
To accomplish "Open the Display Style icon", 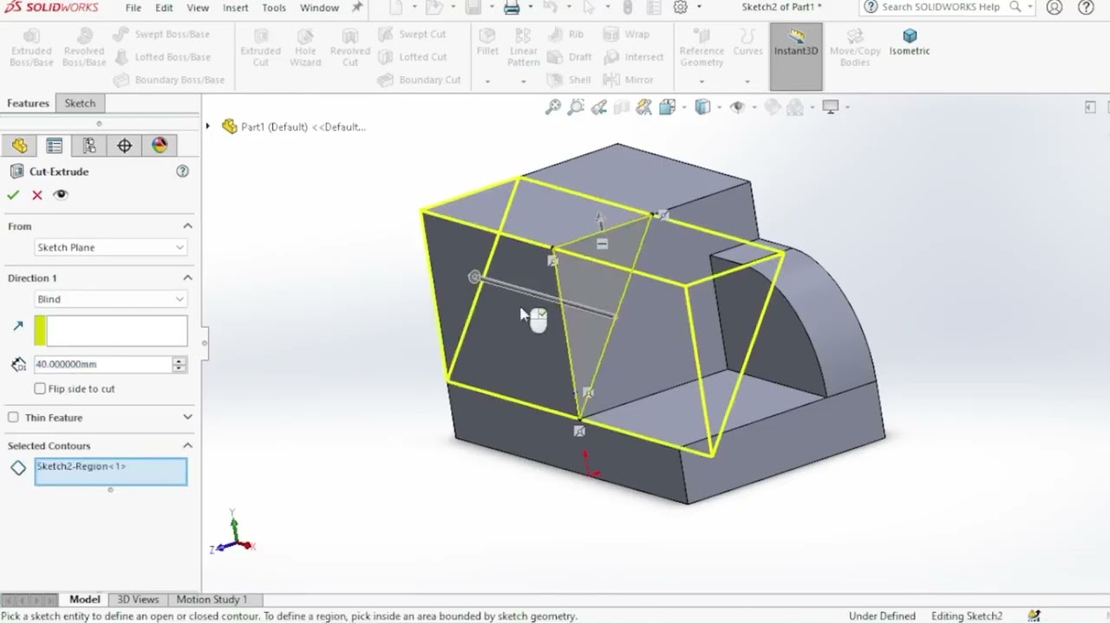I will [702, 107].
